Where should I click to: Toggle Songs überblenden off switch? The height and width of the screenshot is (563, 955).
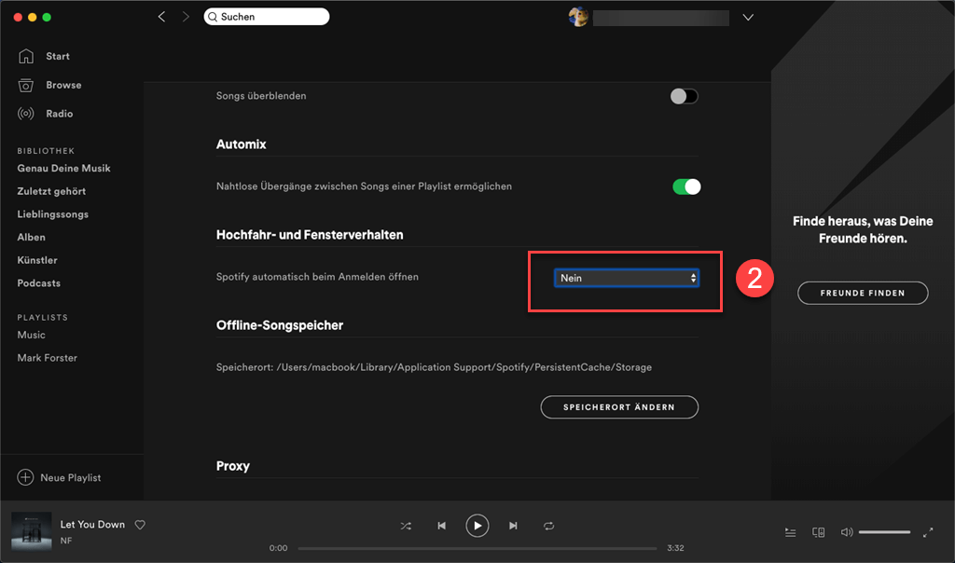pyautogui.click(x=684, y=96)
